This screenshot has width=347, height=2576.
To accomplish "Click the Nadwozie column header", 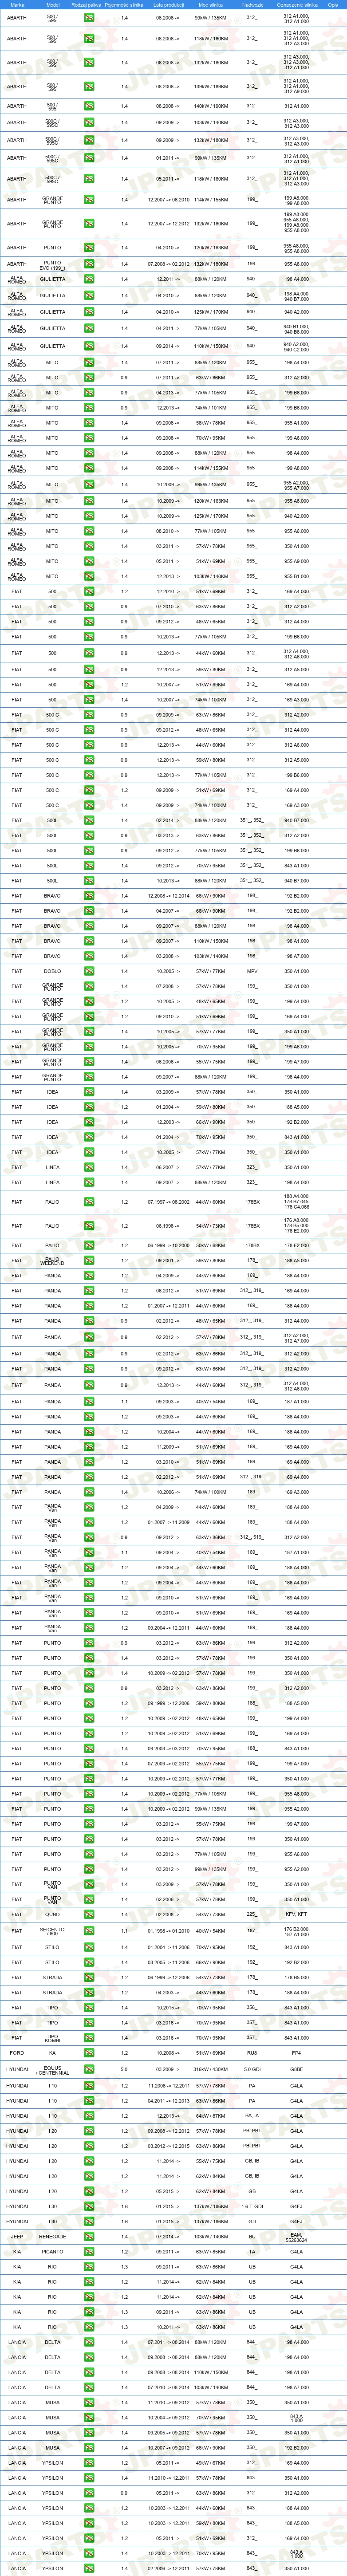I will tap(252, 5).
